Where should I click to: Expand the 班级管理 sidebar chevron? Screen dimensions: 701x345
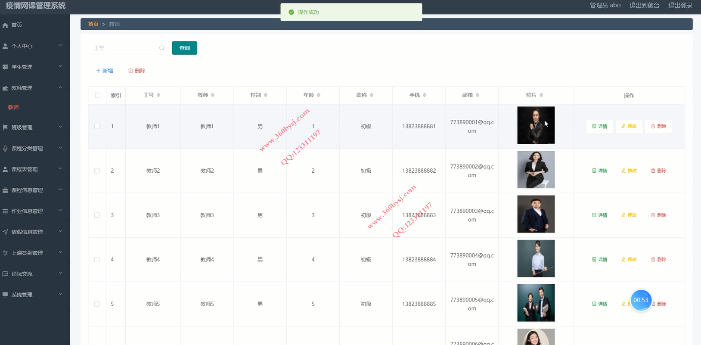(x=60, y=127)
